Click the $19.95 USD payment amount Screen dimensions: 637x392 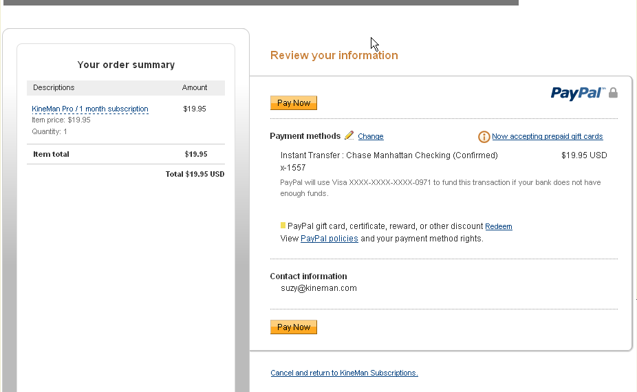pyautogui.click(x=584, y=155)
